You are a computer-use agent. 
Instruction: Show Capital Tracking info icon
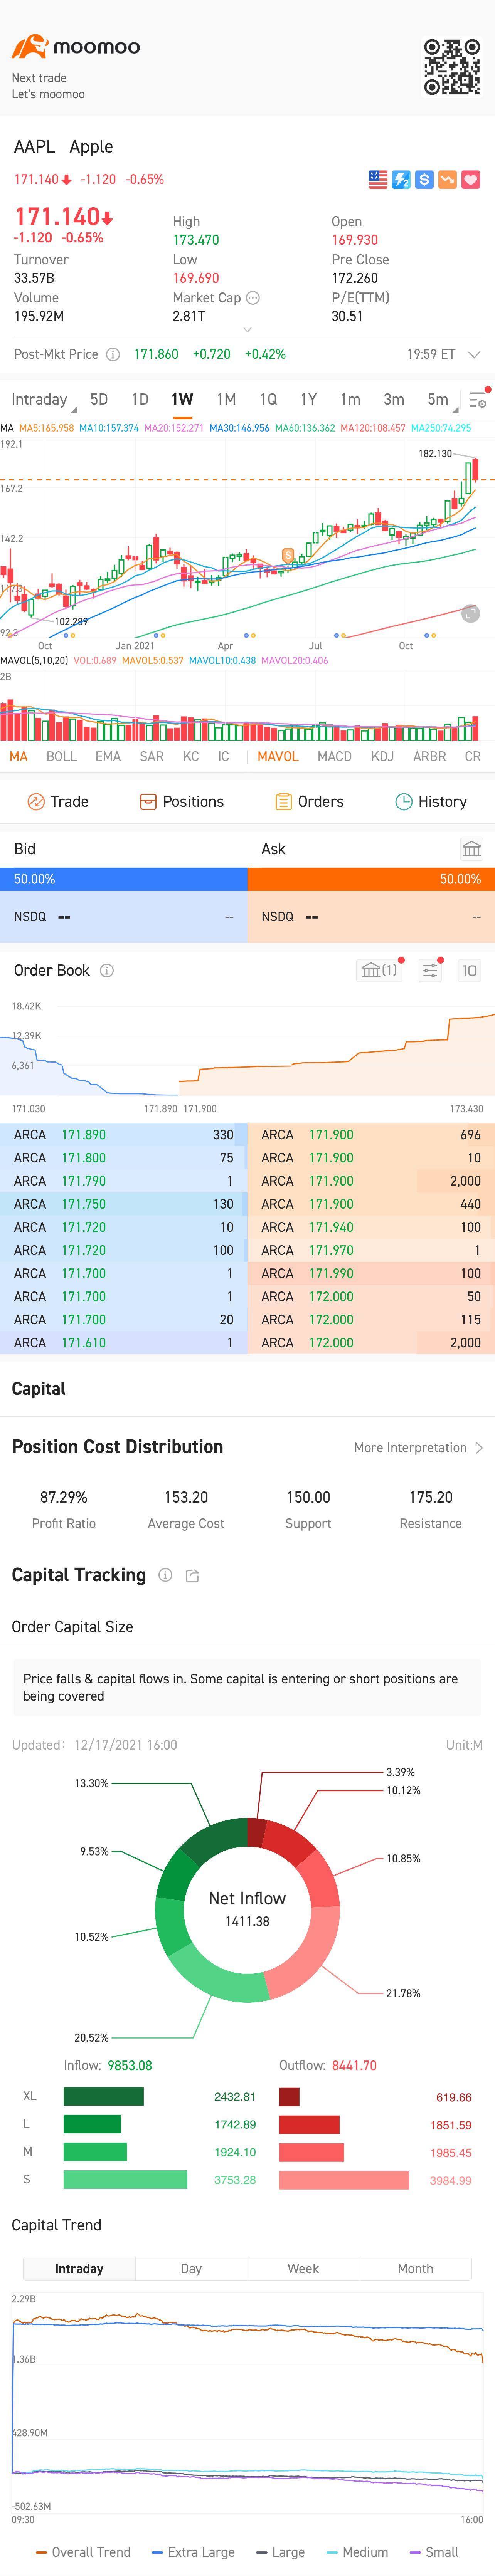coord(165,1575)
